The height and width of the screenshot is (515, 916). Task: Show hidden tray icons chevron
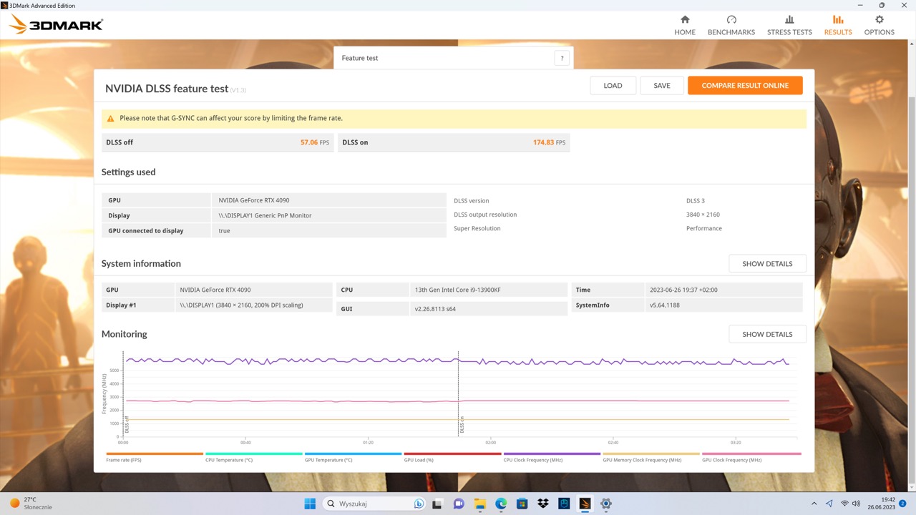point(814,504)
